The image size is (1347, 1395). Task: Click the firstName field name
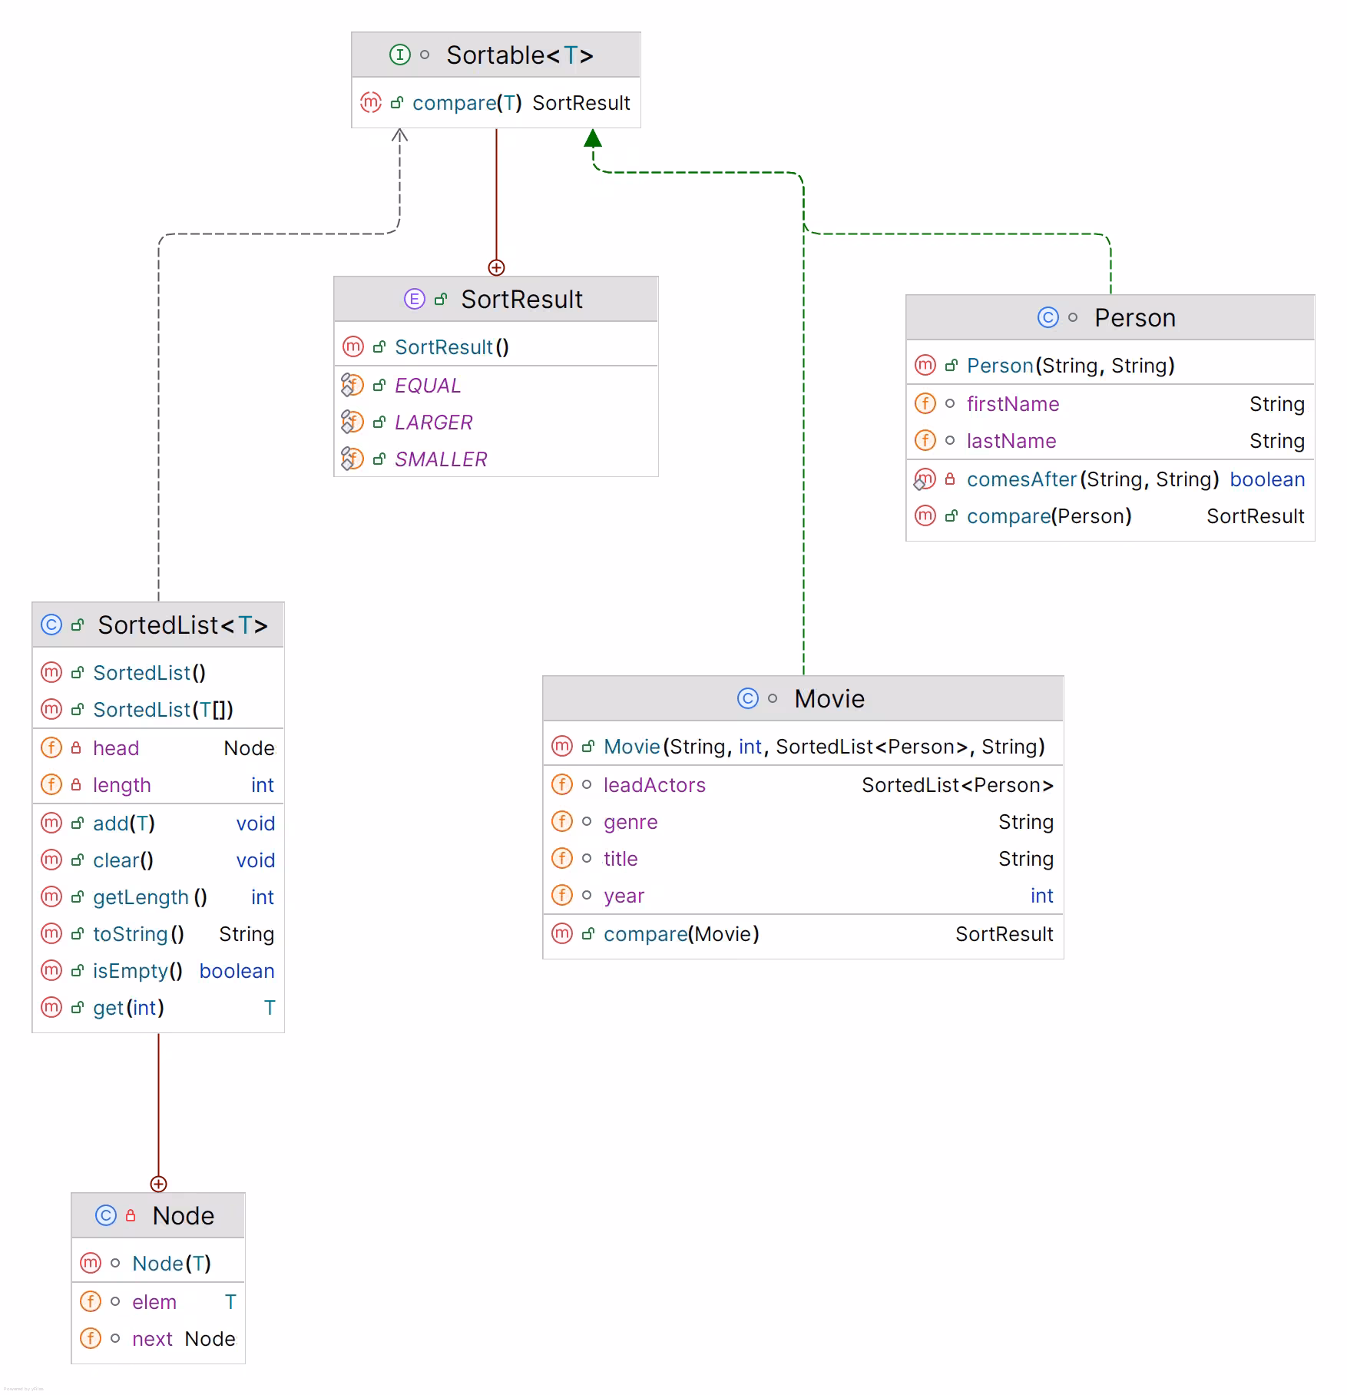click(x=1013, y=404)
